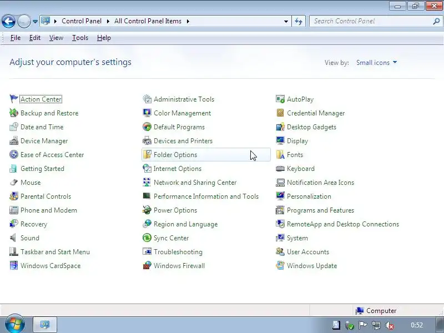Screen dimensions: 444x333
Task: Click the taskbar clock showing 0:52
Action: pyautogui.click(x=417, y=325)
